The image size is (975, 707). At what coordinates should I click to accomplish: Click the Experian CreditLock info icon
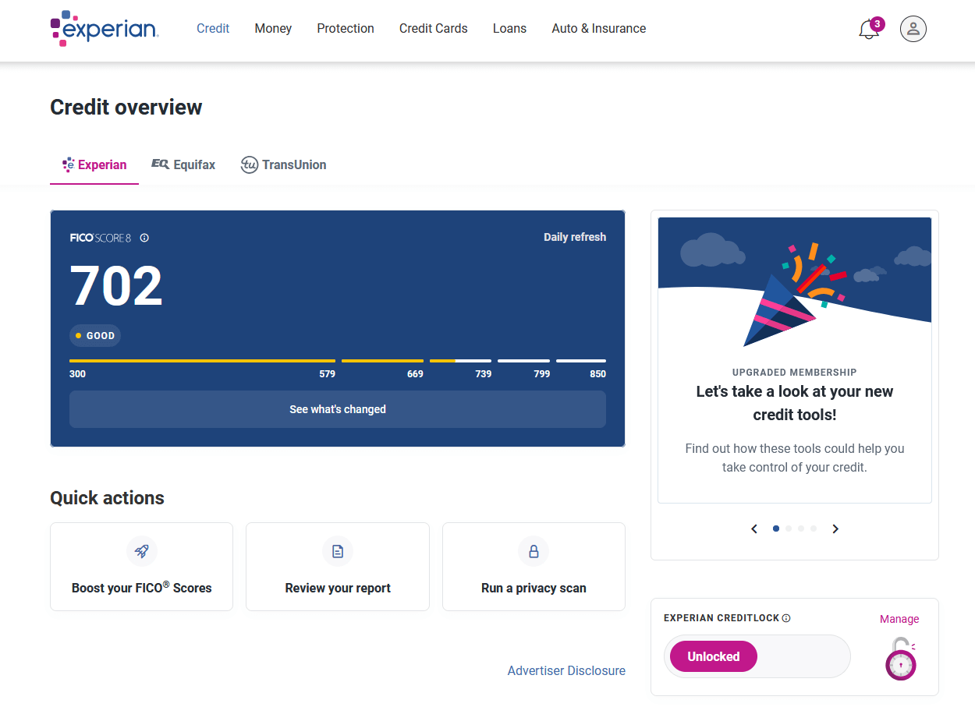[787, 617]
